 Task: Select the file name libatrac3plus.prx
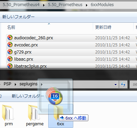(30, 66)
